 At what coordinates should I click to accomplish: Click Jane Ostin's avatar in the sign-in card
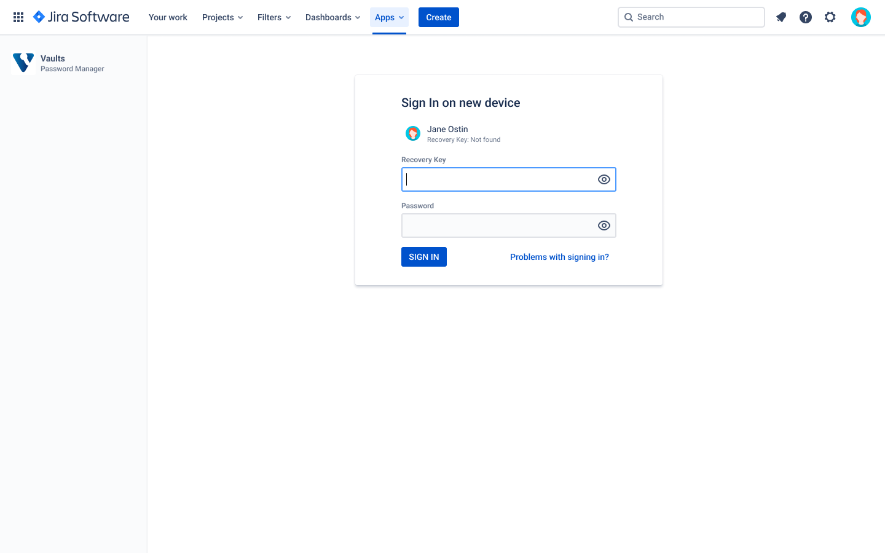[412, 133]
